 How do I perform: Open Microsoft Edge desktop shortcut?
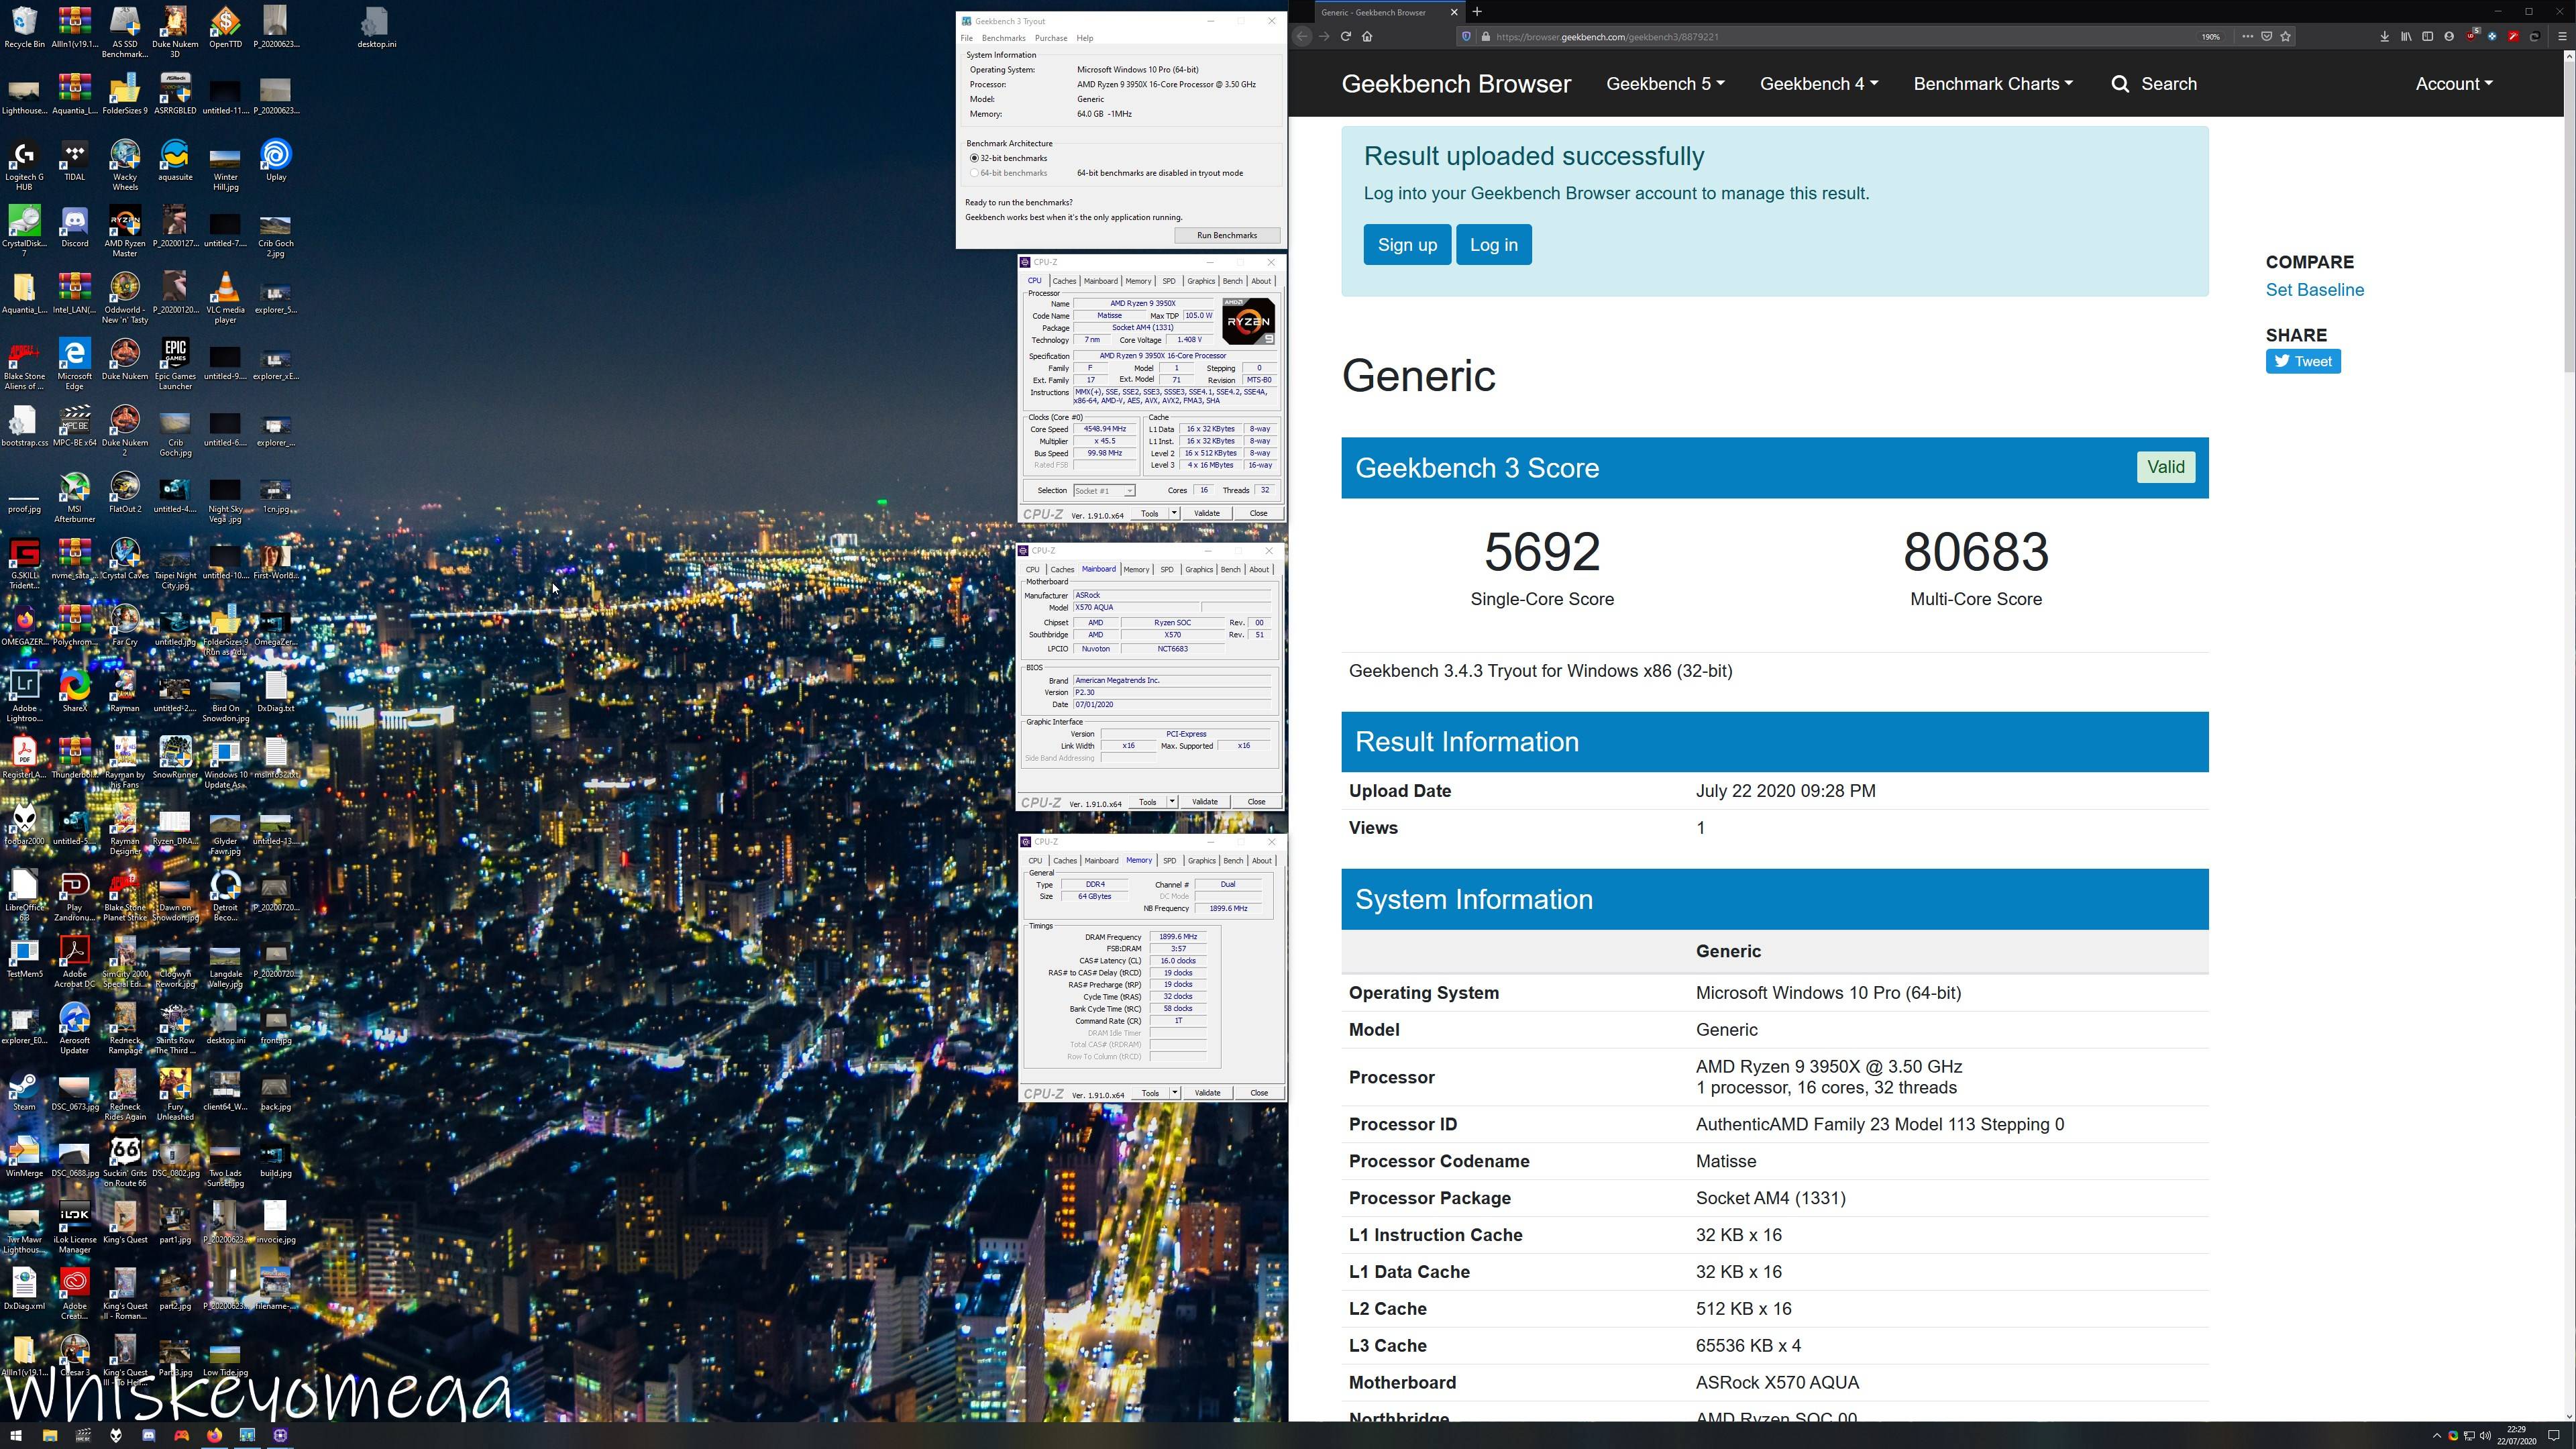point(75,364)
